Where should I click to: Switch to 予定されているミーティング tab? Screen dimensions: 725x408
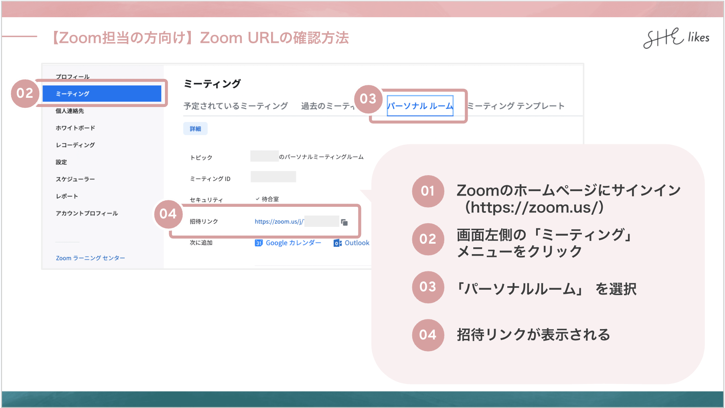(236, 106)
